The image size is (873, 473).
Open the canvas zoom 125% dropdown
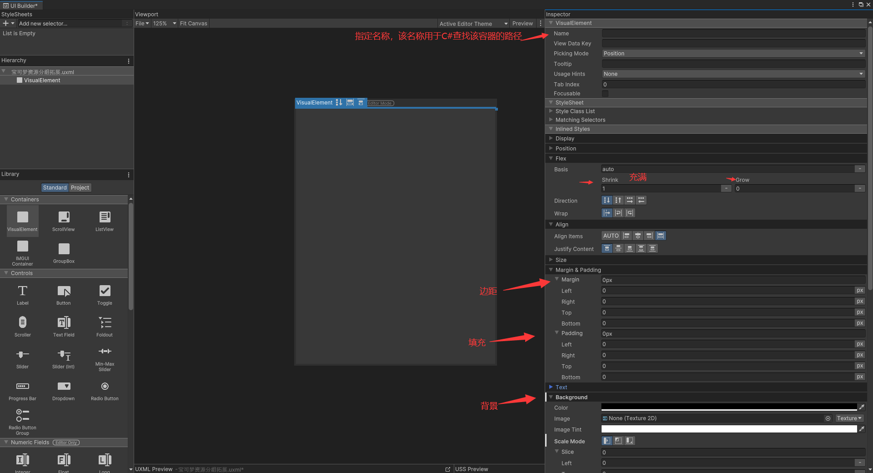click(165, 23)
